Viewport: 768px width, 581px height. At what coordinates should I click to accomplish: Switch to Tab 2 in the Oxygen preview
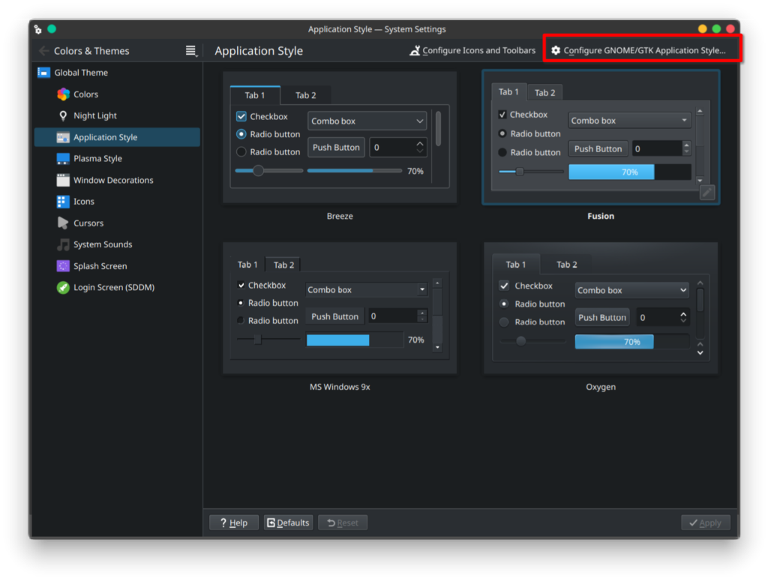[566, 265]
